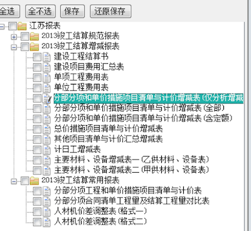Click the 保存 button

coord(72,11)
